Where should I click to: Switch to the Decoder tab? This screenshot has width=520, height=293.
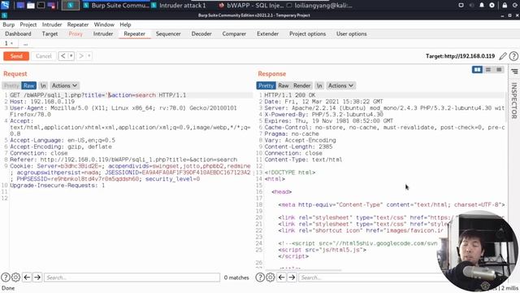201,34
